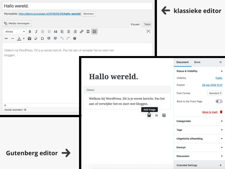Image resolution: width=225 pixels, height=169 pixels.
Task: Toggle Stick to the Front Page
Action: point(219,101)
